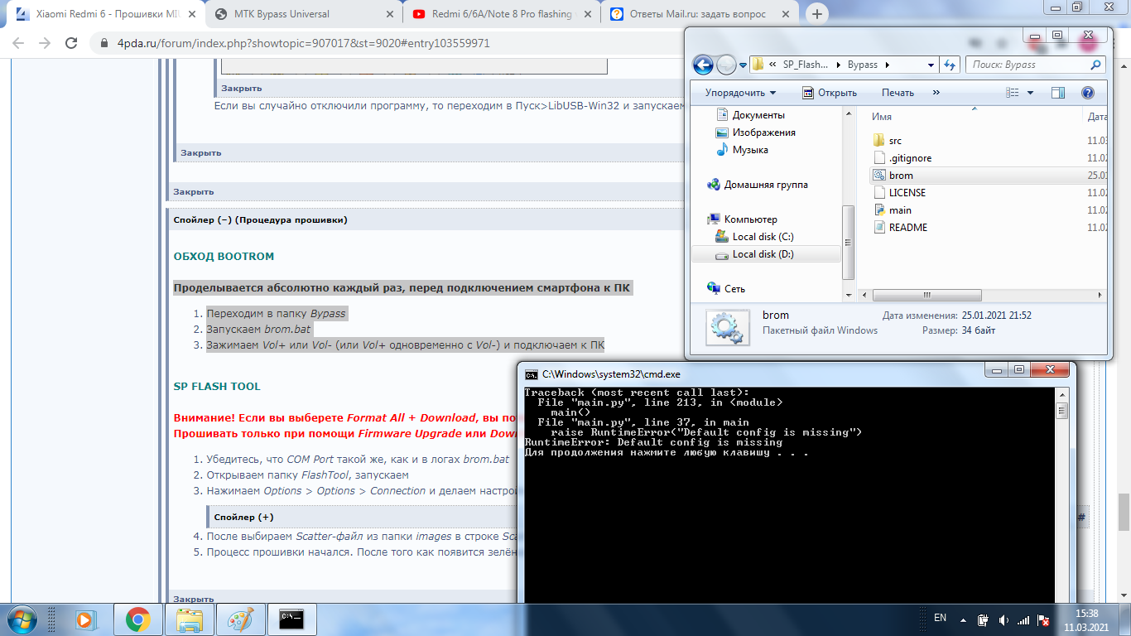Click Печать in Explorer toolbar

(898, 93)
